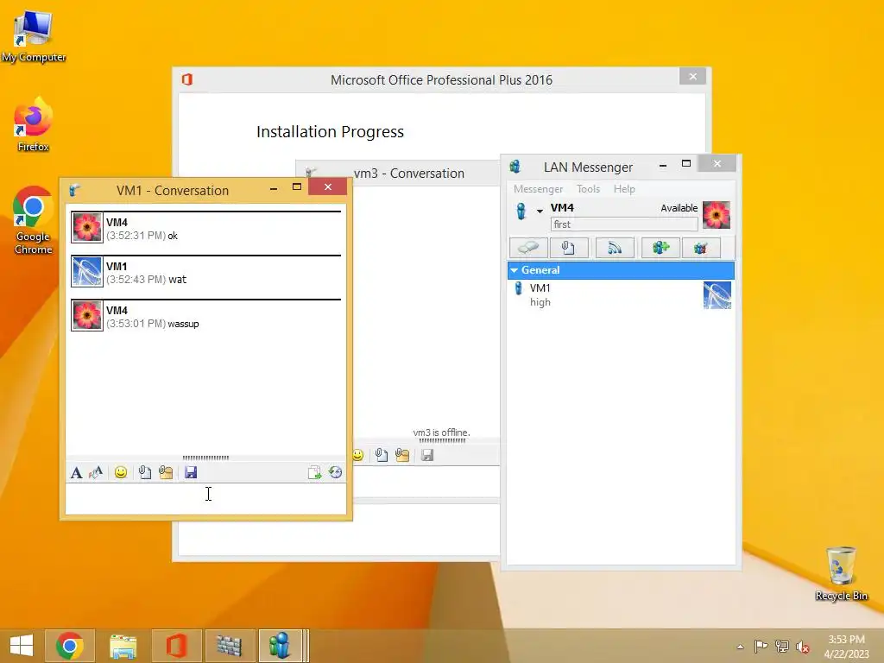
Task: Click send folder icon in VM1 conversation
Action: point(166,472)
